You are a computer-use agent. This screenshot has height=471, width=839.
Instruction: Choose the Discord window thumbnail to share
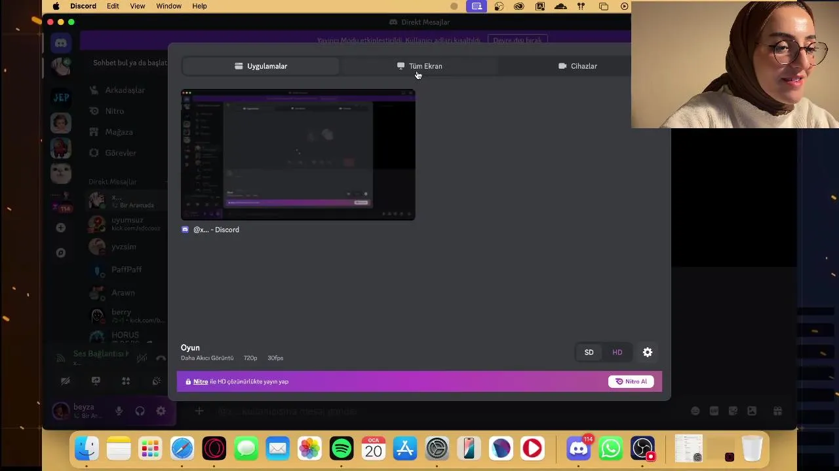(298, 154)
